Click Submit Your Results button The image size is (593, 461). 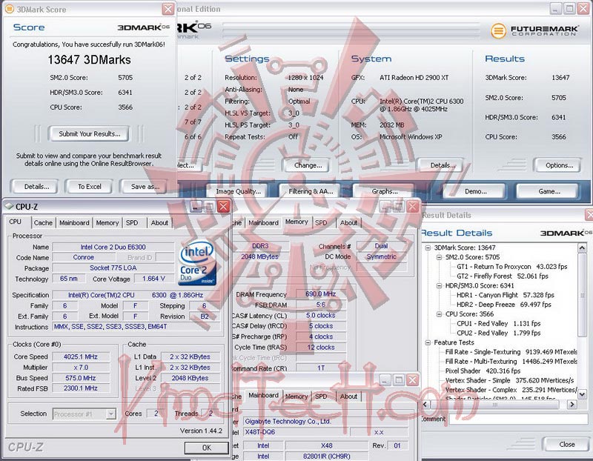pos(89,134)
